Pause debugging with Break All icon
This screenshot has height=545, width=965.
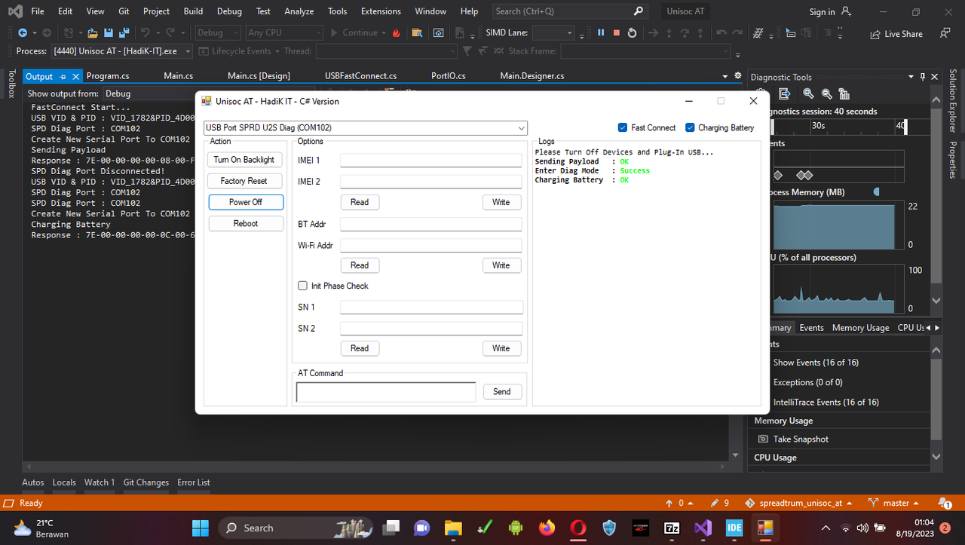pos(601,33)
